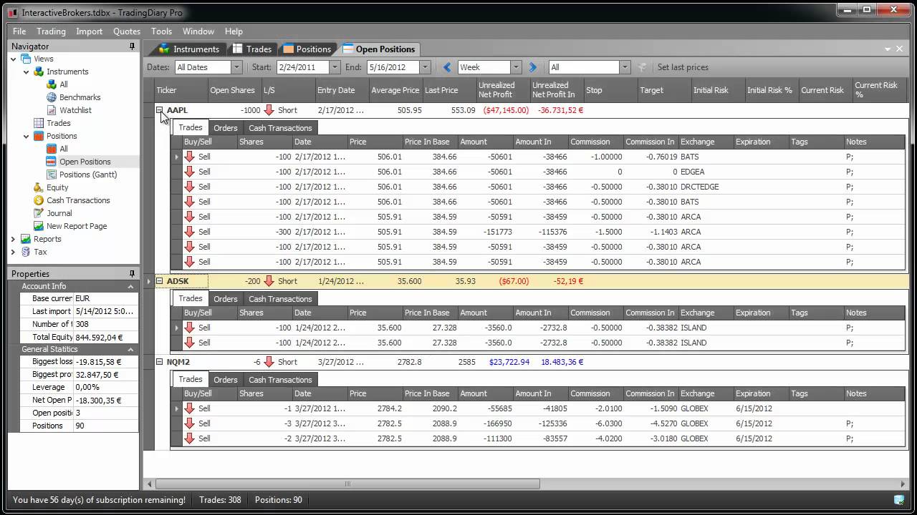Click the status bar icon at bottom right
Screen dimensions: 917x515
pos(899,500)
